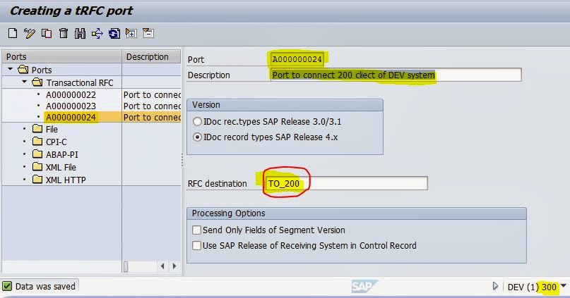Select port A000000022 in the tree
The width and height of the screenshot is (570, 298).
coord(71,94)
